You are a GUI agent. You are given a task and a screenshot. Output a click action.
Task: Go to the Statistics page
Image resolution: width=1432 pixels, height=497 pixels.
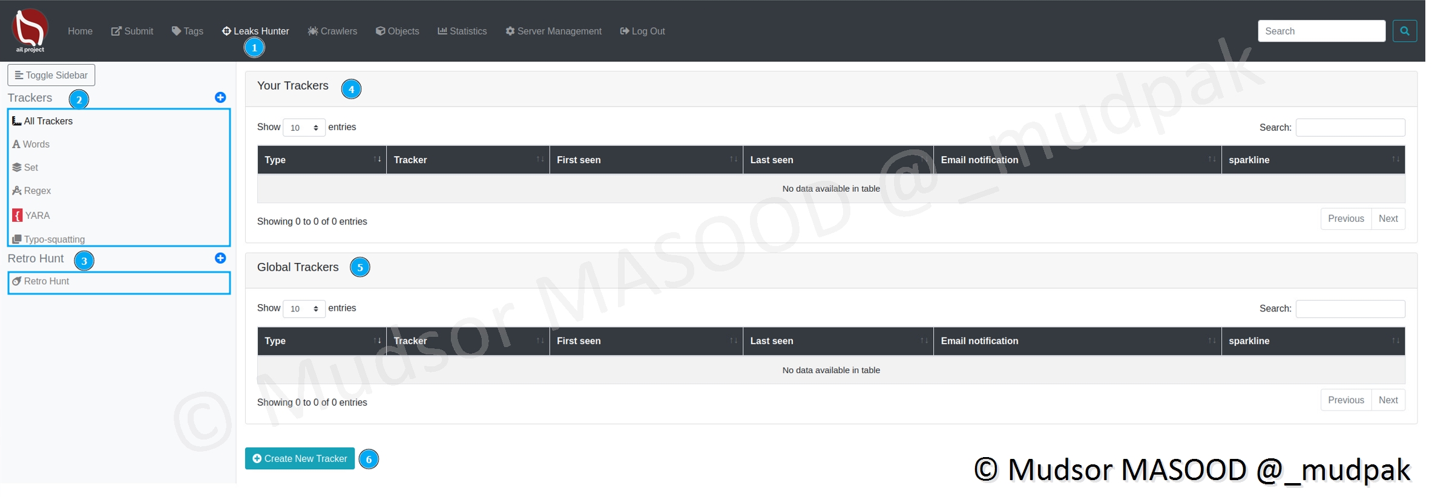tap(462, 31)
